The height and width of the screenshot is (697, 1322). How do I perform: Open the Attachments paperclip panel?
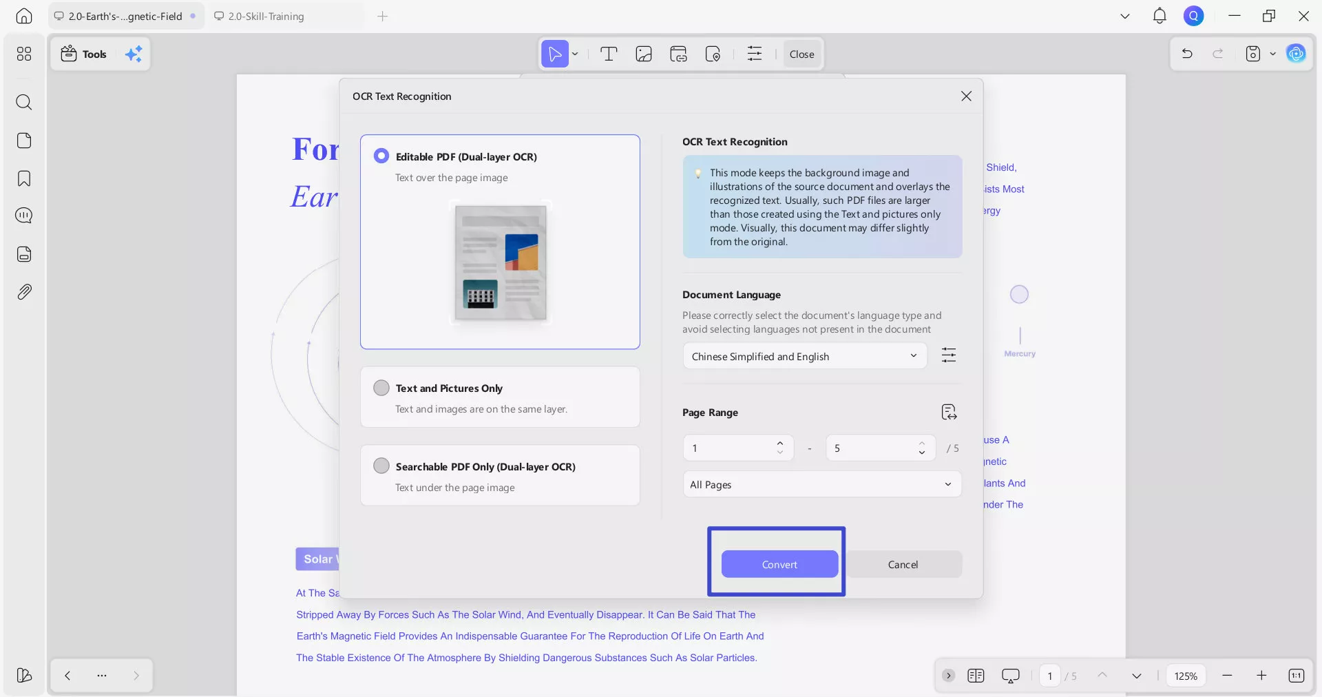(24, 292)
